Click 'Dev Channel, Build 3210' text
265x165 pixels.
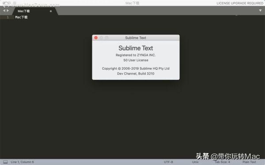[136, 74]
